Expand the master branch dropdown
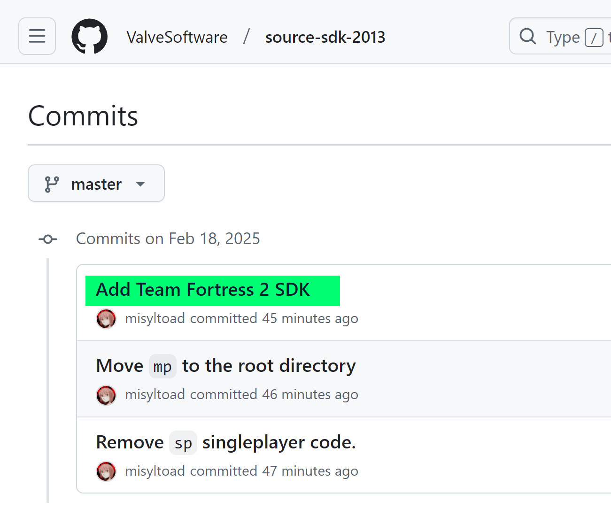The height and width of the screenshot is (509, 611). click(x=96, y=184)
